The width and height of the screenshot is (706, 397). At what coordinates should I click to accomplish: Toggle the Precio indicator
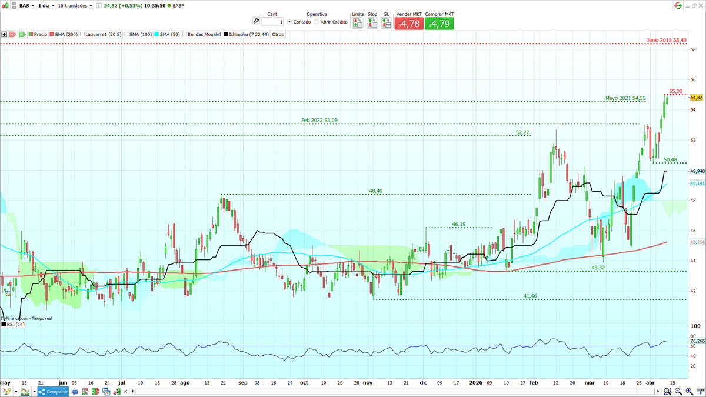pyautogui.click(x=38, y=34)
